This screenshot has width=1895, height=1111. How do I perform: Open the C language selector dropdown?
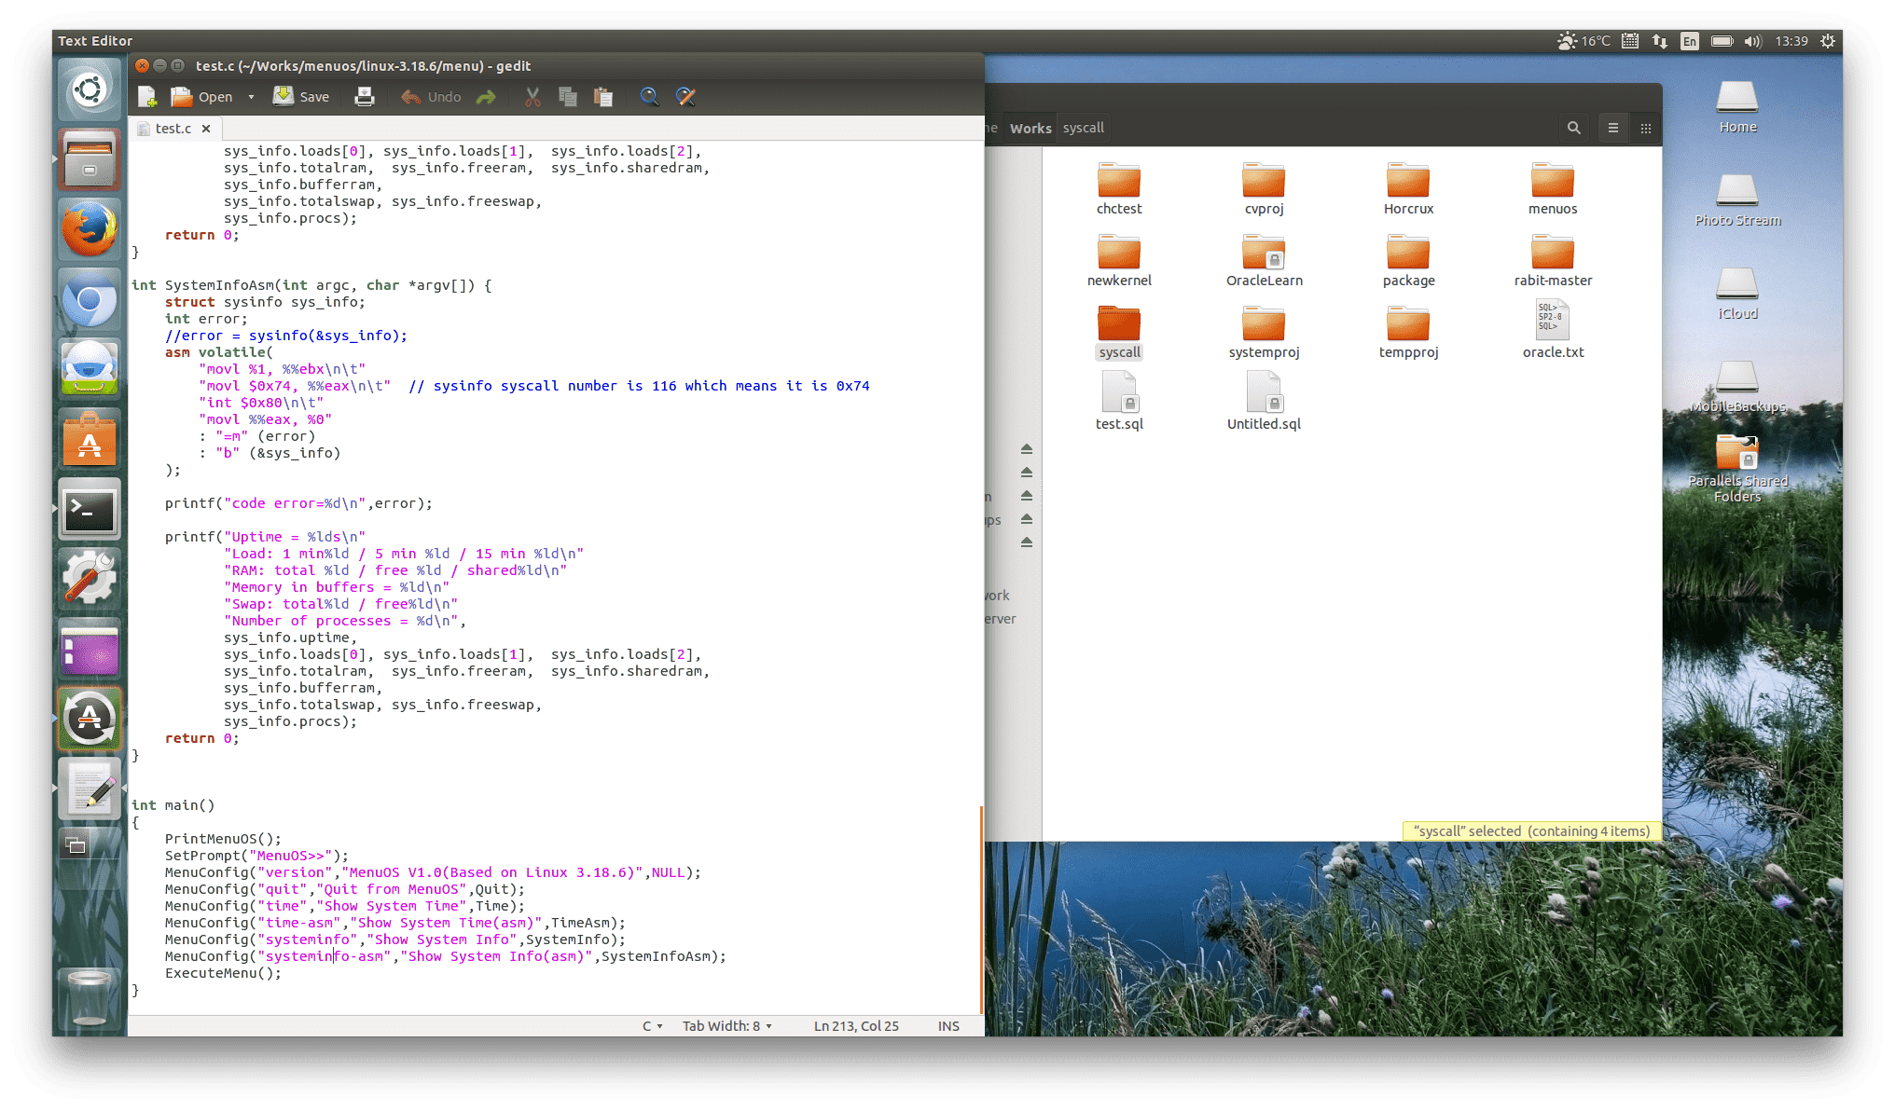pyautogui.click(x=652, y=1026)
